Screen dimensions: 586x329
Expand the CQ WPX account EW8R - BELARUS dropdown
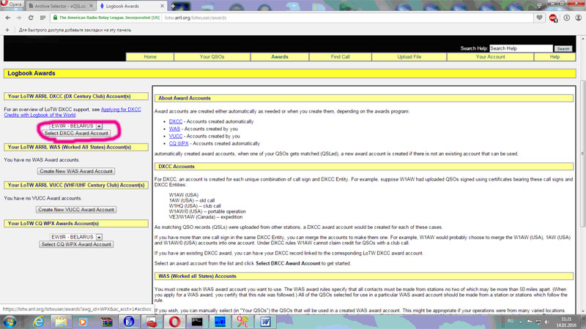(x=99, y=238)
